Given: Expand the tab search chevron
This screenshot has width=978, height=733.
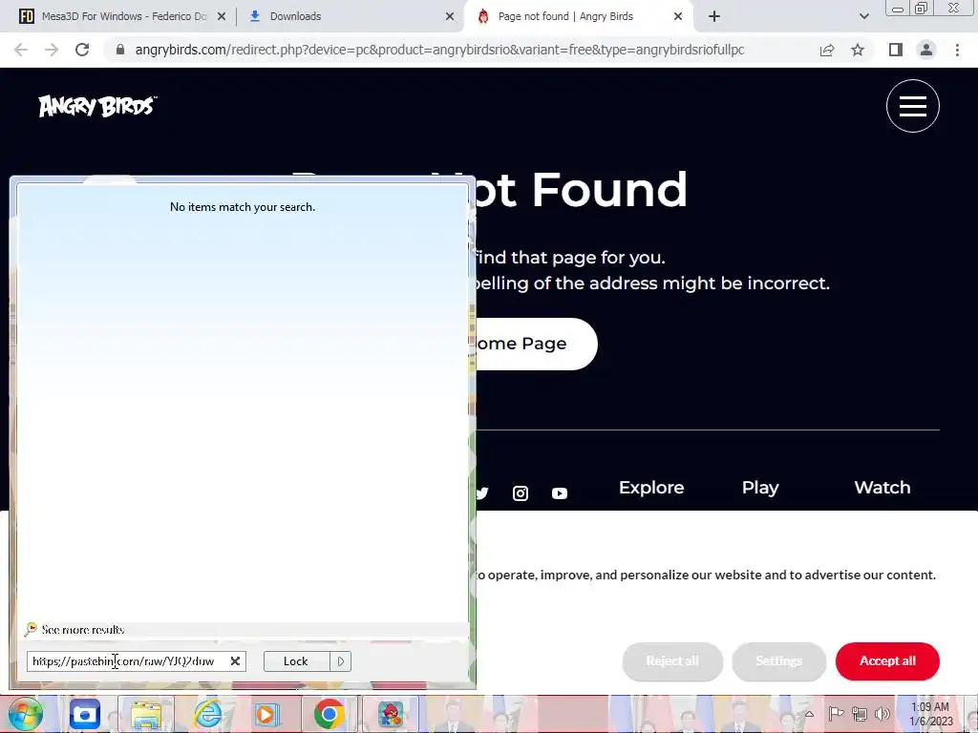Looking at the screenshot, I should tap(863, 17).
